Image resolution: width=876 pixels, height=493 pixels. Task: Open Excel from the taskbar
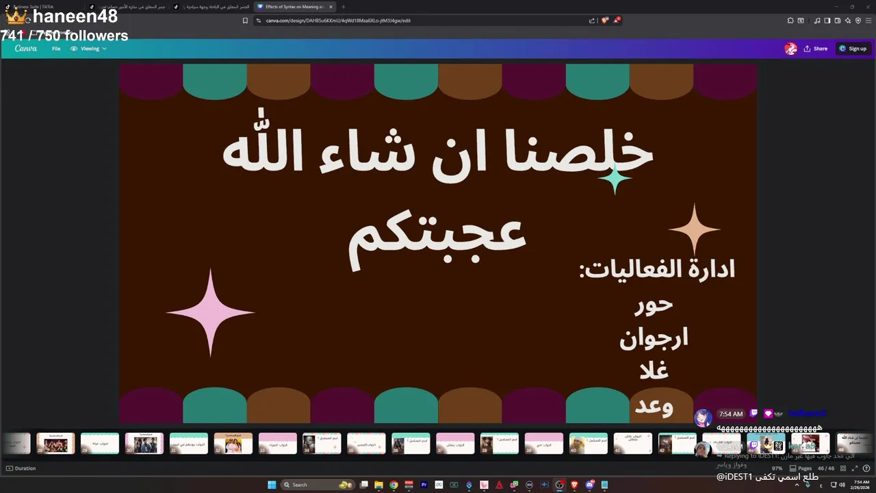[x=454, y=485]
